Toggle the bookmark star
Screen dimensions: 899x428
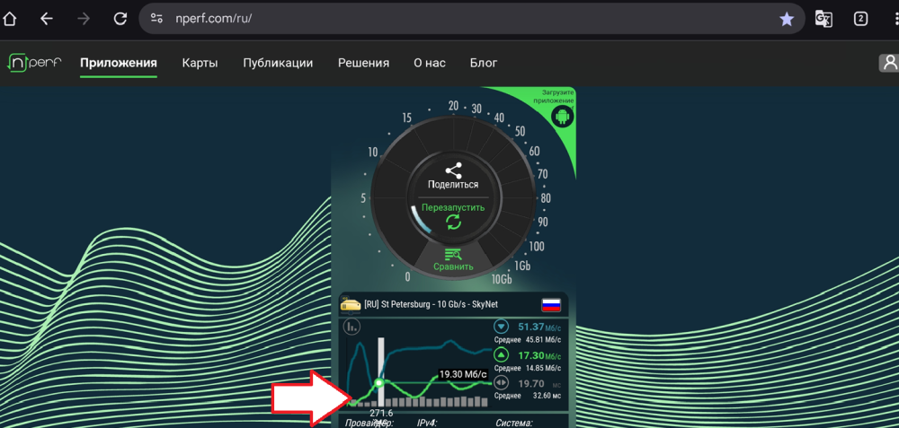[x=787, y=19]
